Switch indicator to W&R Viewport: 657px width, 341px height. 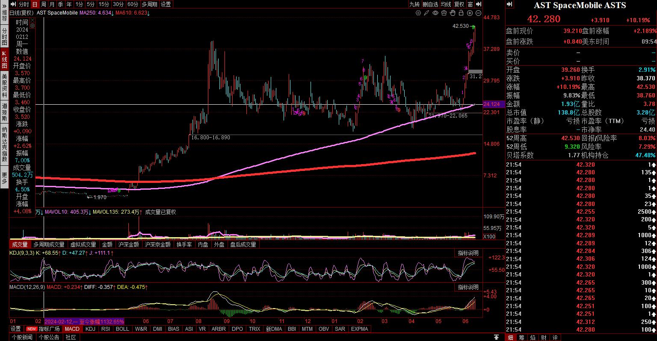pyautogui.click(x=141, y=329)
